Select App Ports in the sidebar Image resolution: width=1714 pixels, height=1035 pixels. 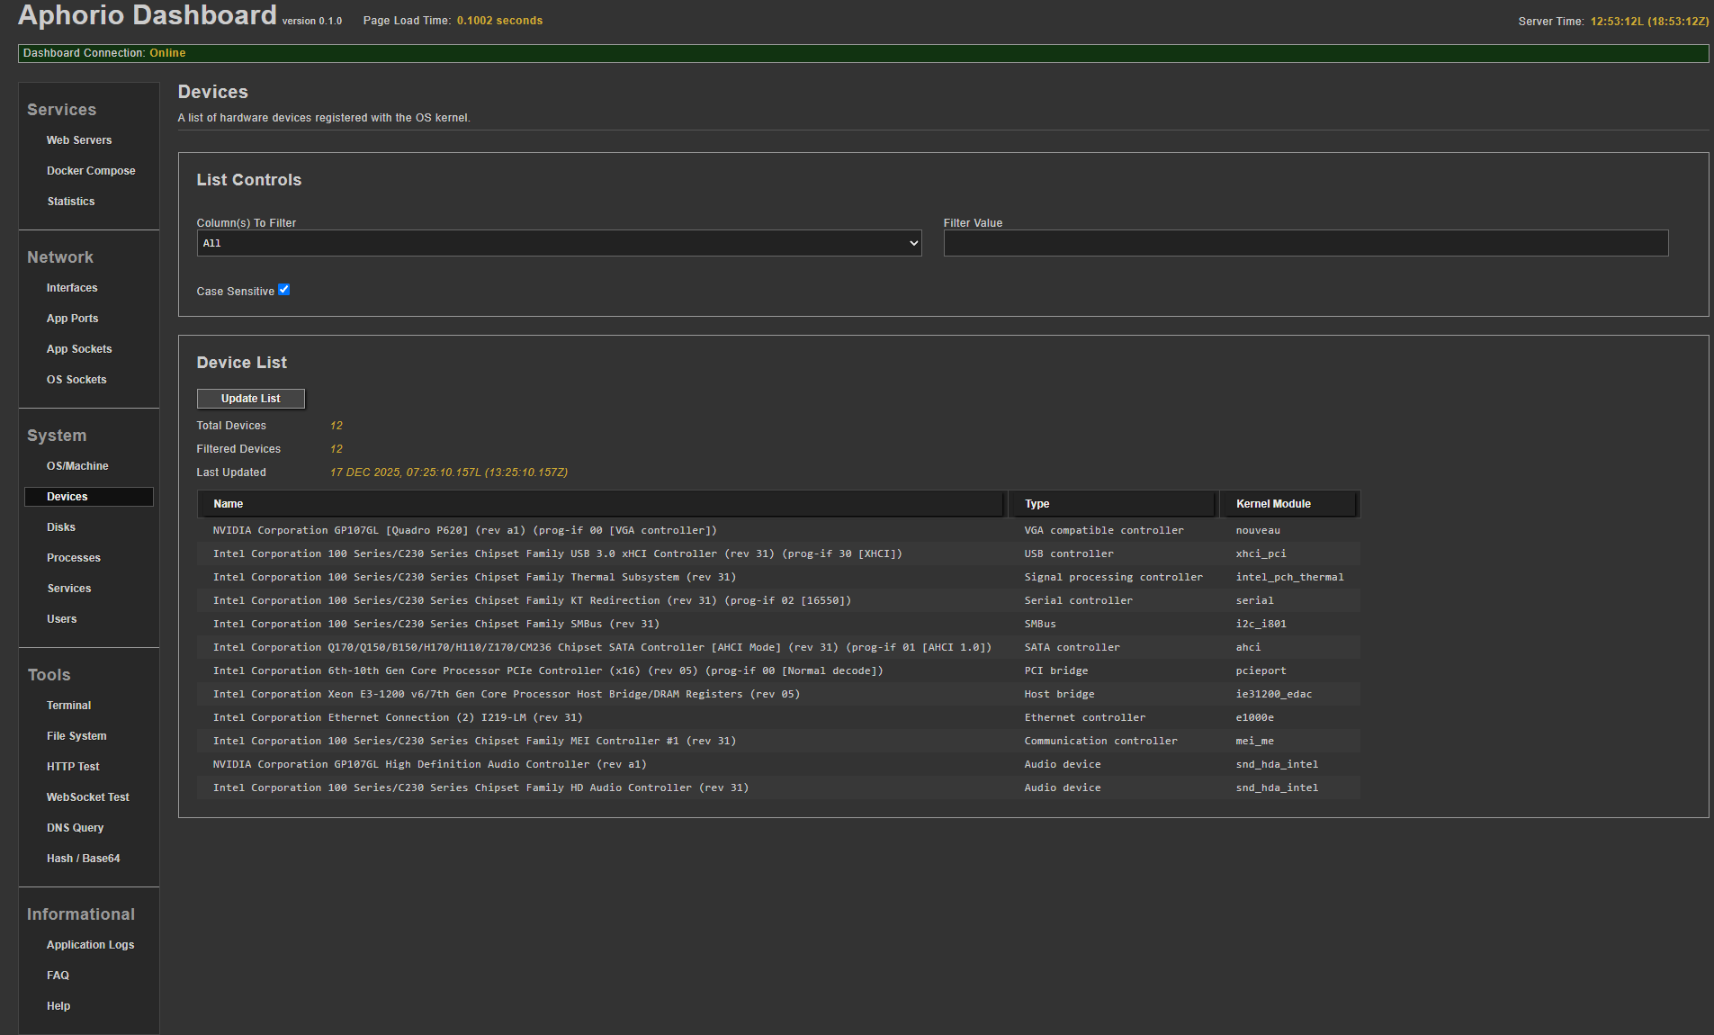click(73, 319)
